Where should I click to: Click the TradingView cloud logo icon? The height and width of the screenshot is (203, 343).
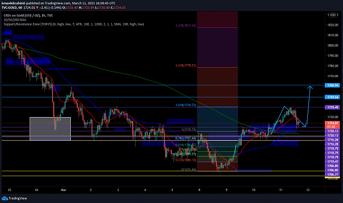point(4,199)
